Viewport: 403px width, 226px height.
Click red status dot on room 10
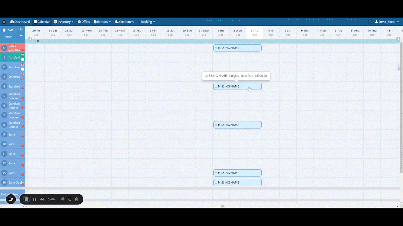click(23, 146)
